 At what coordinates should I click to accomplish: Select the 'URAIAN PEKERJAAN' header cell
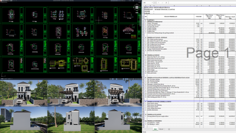[170, 17]
